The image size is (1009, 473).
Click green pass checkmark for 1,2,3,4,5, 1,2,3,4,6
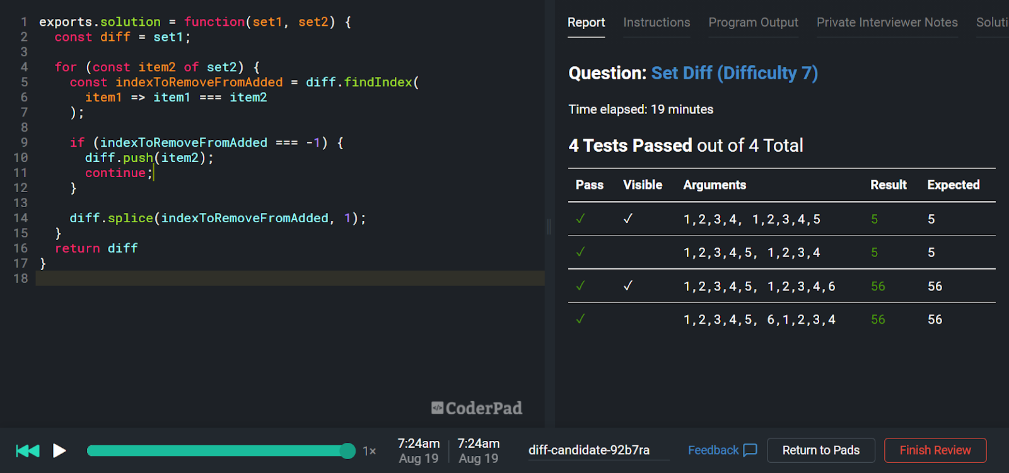580,286
